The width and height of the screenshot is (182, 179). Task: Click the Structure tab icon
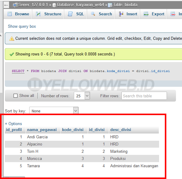[38, 14]
